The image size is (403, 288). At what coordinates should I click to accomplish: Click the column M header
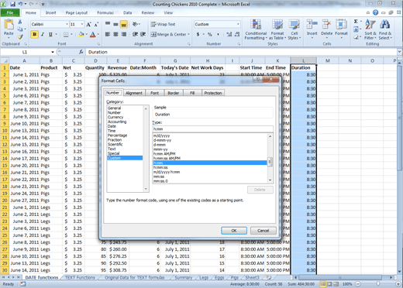(328, 60)
